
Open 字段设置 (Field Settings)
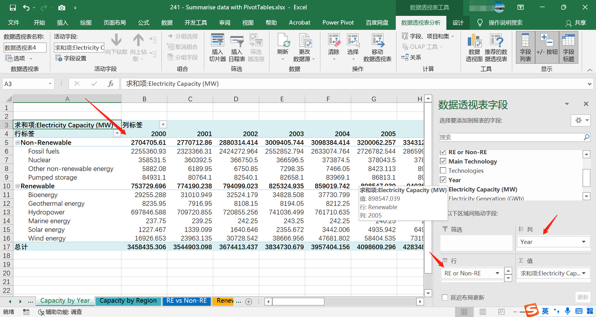[71, 58]
